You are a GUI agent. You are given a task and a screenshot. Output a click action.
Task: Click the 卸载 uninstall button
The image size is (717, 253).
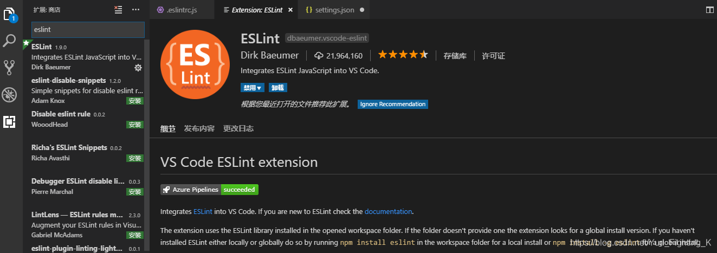tap(278, 87)
